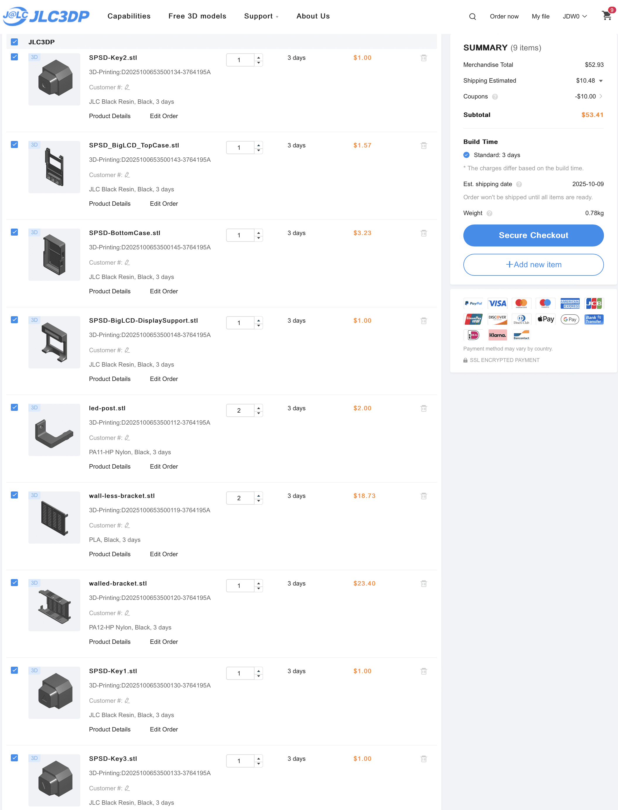Uncheck the SPSD-BottomCase.stl item checkbox
Viewport: 618px width, 810px height.
14,232
